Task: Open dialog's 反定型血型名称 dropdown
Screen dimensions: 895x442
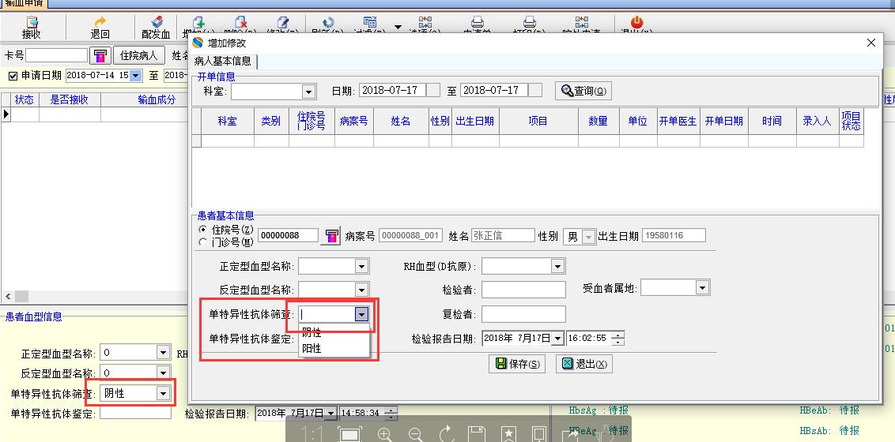Action: click(x=361, y=290)
